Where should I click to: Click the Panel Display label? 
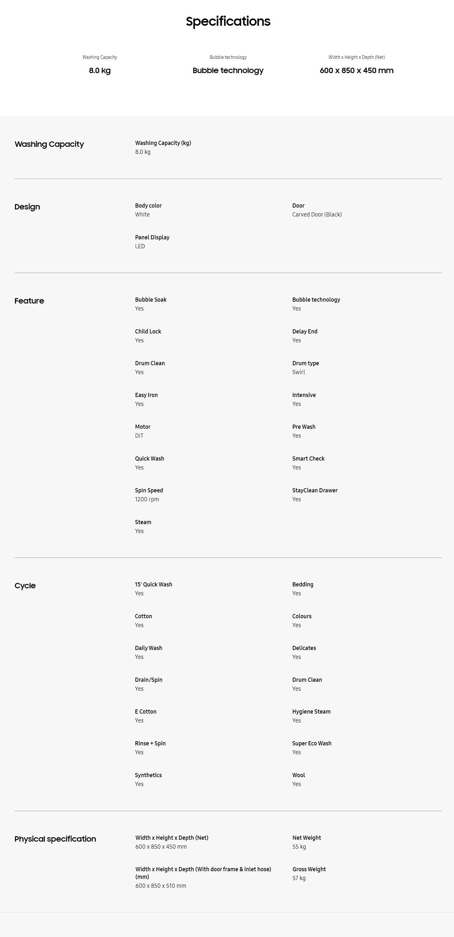click(x=152, y=237)
